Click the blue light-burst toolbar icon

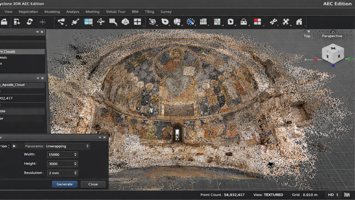pos(191,22)
